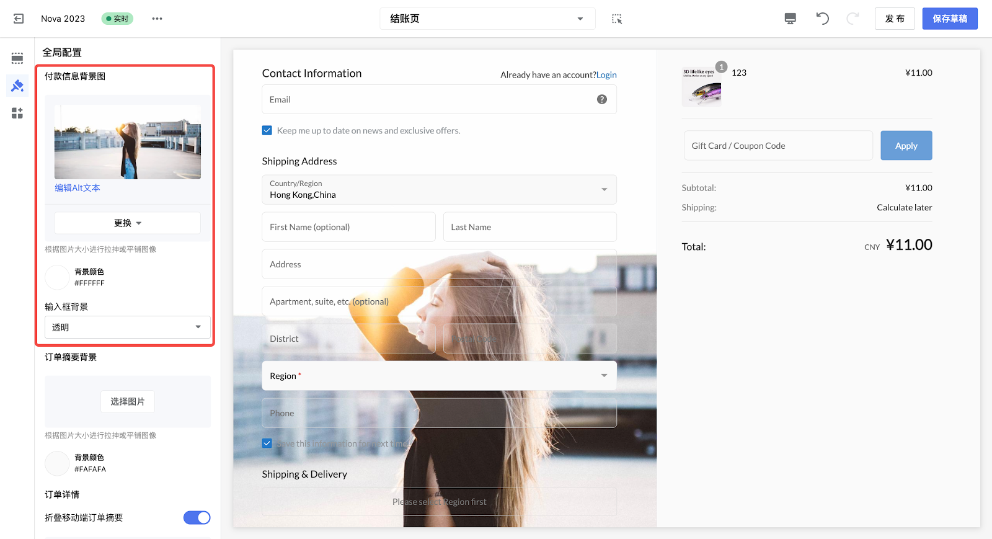Viewport: 992px width, 539px height.
Task: Click the exit editor icon at top left
Action: point(19,19)
